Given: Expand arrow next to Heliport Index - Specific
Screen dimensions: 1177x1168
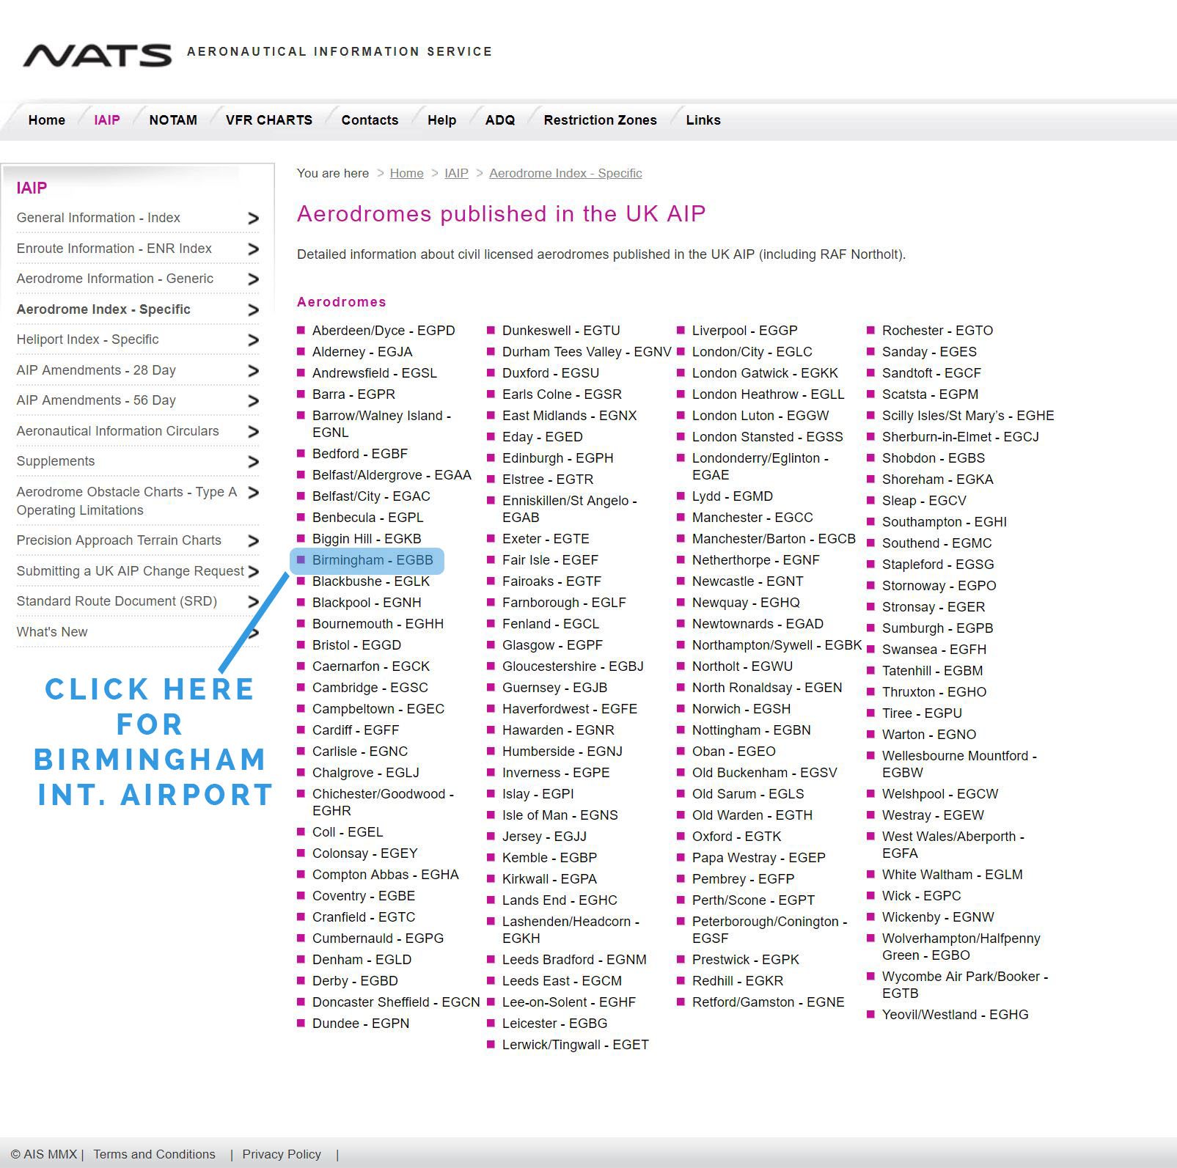Looking at the screenshot, I should [x=253, y=340].
